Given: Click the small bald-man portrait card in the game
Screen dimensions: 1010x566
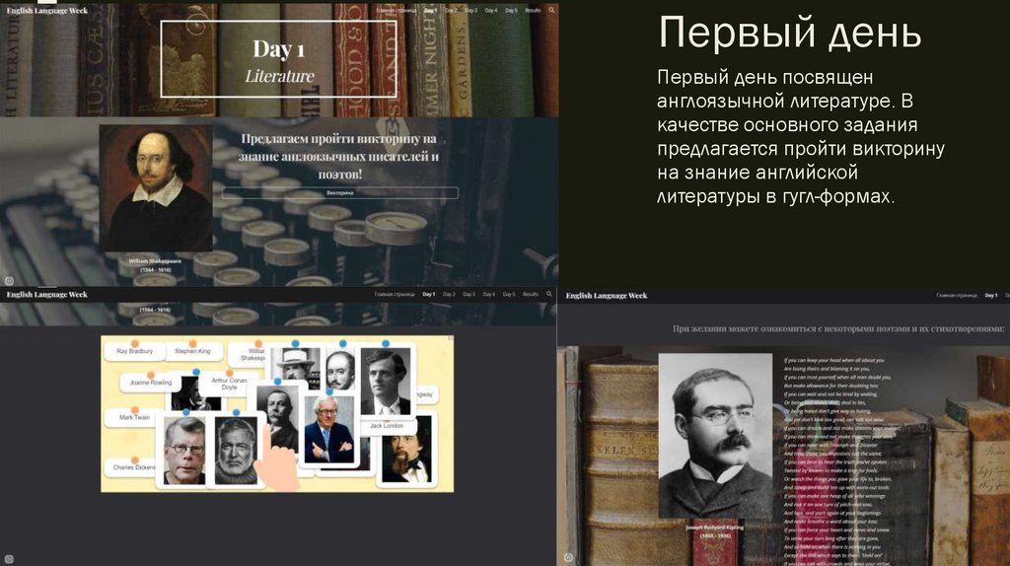Looking at the screenshot, I should tap(340, 369).
